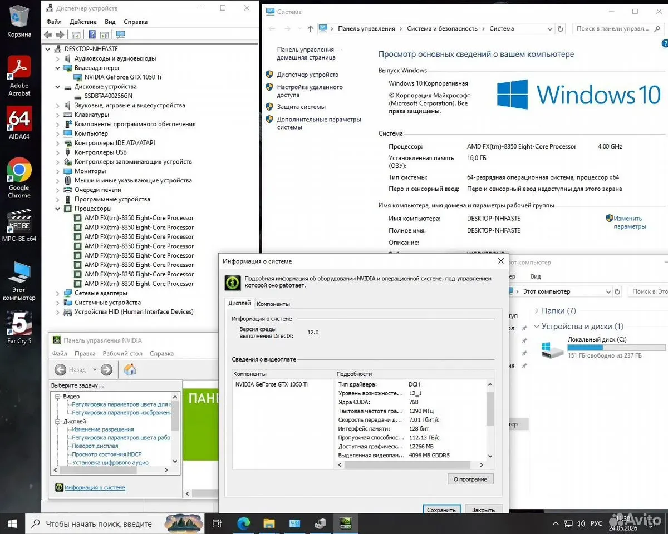The height and width of the screenshot is (534, 668).
Task: Collapse the Видео group in NVIDIA task tree
Action: [x=57, y=396]
